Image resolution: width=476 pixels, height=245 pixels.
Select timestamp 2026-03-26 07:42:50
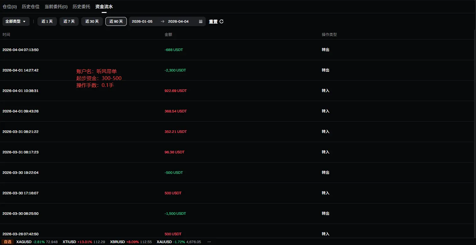(20, 234)
